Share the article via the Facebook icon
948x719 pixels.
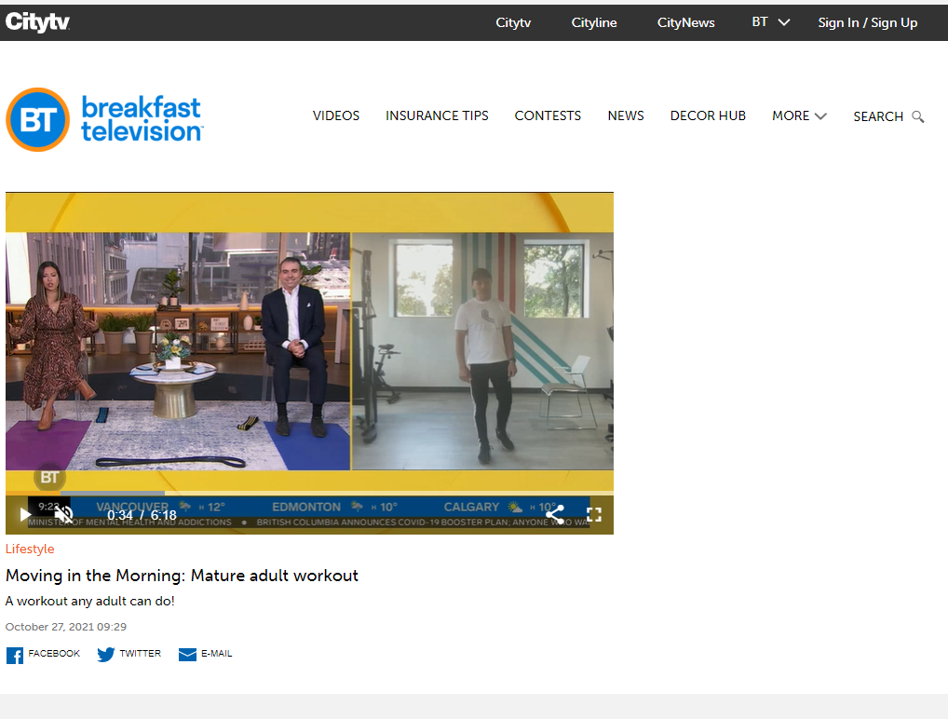coord(14,655)
